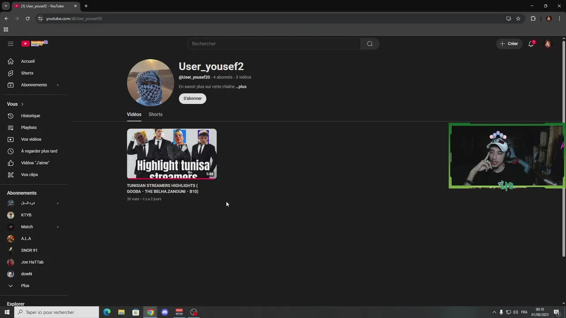Click the install app icon in the address bar

click(x=509, y=19)
